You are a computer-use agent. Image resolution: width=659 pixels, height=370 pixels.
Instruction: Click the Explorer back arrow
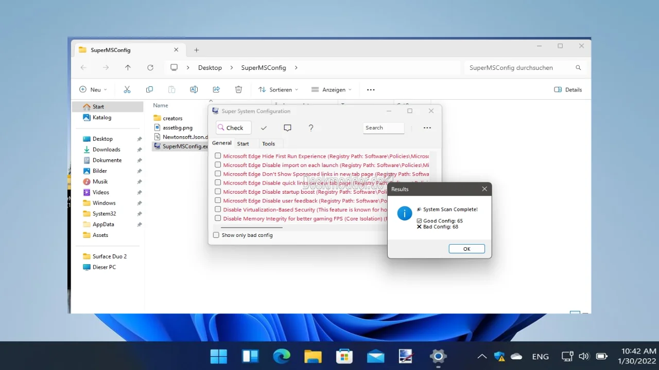coord(83,67)
